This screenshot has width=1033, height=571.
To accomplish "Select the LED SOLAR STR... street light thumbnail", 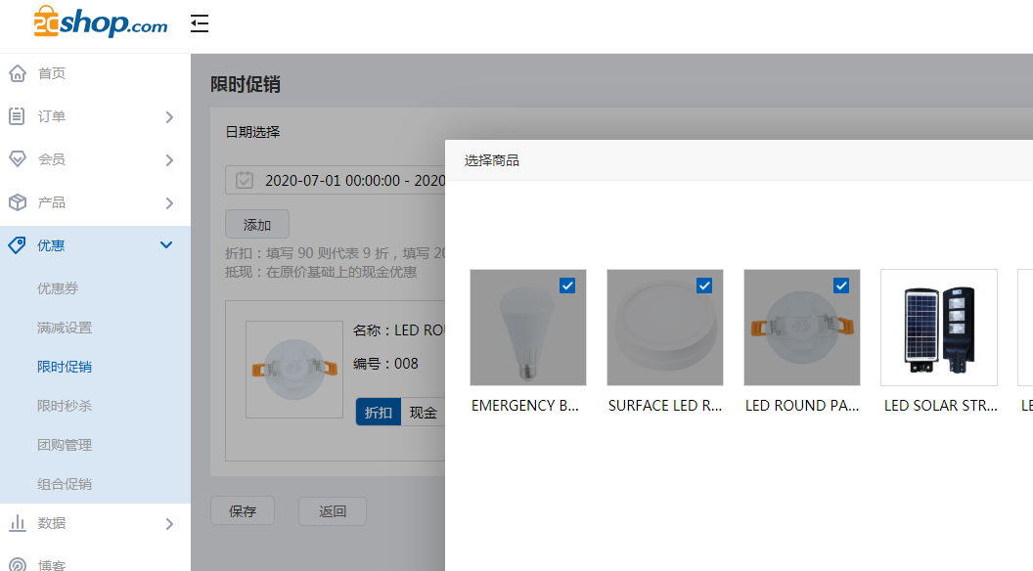I will tap(939, 328).
